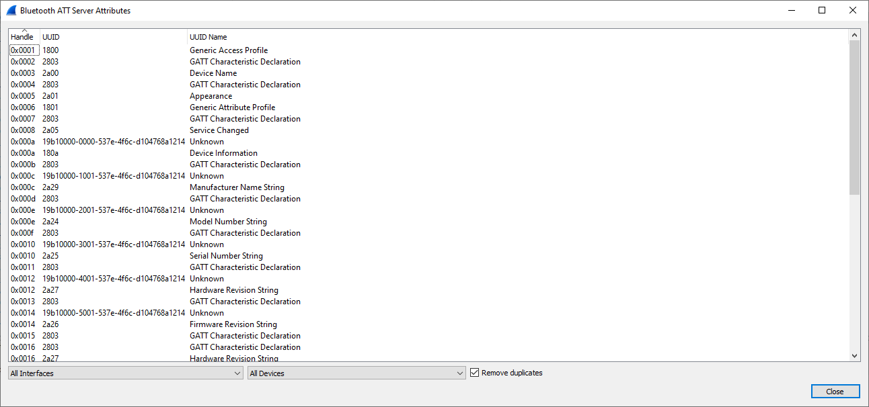This screenshot has height=407, width=869.
Task: Select handle 0x0011 cell
Action: coord(23,267)
